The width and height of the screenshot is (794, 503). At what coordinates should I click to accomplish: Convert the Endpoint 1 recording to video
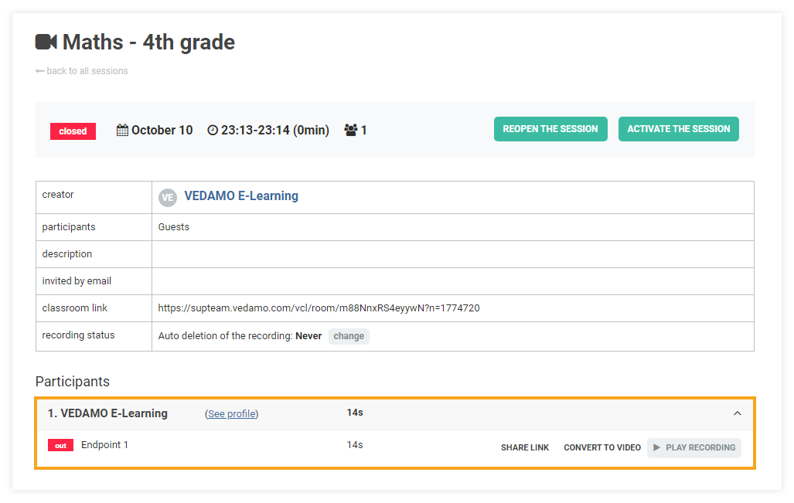[x=602, y=447]
